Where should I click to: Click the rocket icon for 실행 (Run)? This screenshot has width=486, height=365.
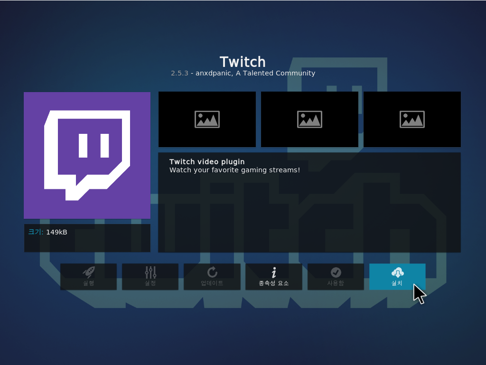coord(88,272)
